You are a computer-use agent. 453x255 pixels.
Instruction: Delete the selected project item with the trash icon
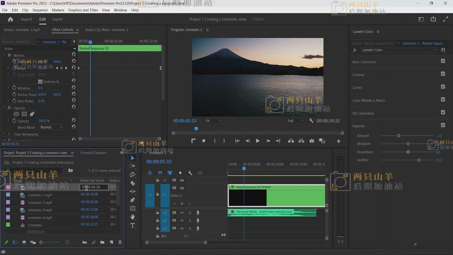tap(120, 242)
